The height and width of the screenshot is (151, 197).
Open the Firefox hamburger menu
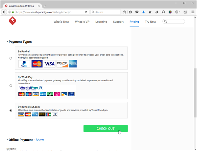coord(193,12)
